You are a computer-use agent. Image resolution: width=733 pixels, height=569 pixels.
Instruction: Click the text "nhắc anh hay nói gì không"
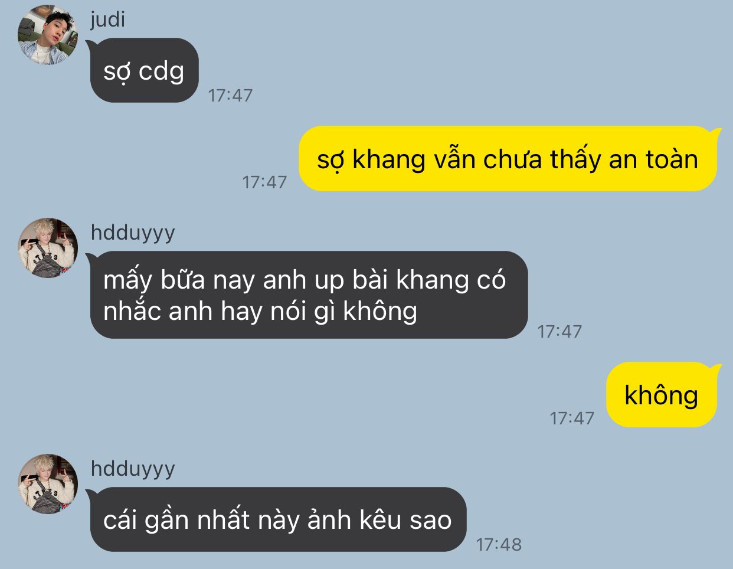coord(260,311)
